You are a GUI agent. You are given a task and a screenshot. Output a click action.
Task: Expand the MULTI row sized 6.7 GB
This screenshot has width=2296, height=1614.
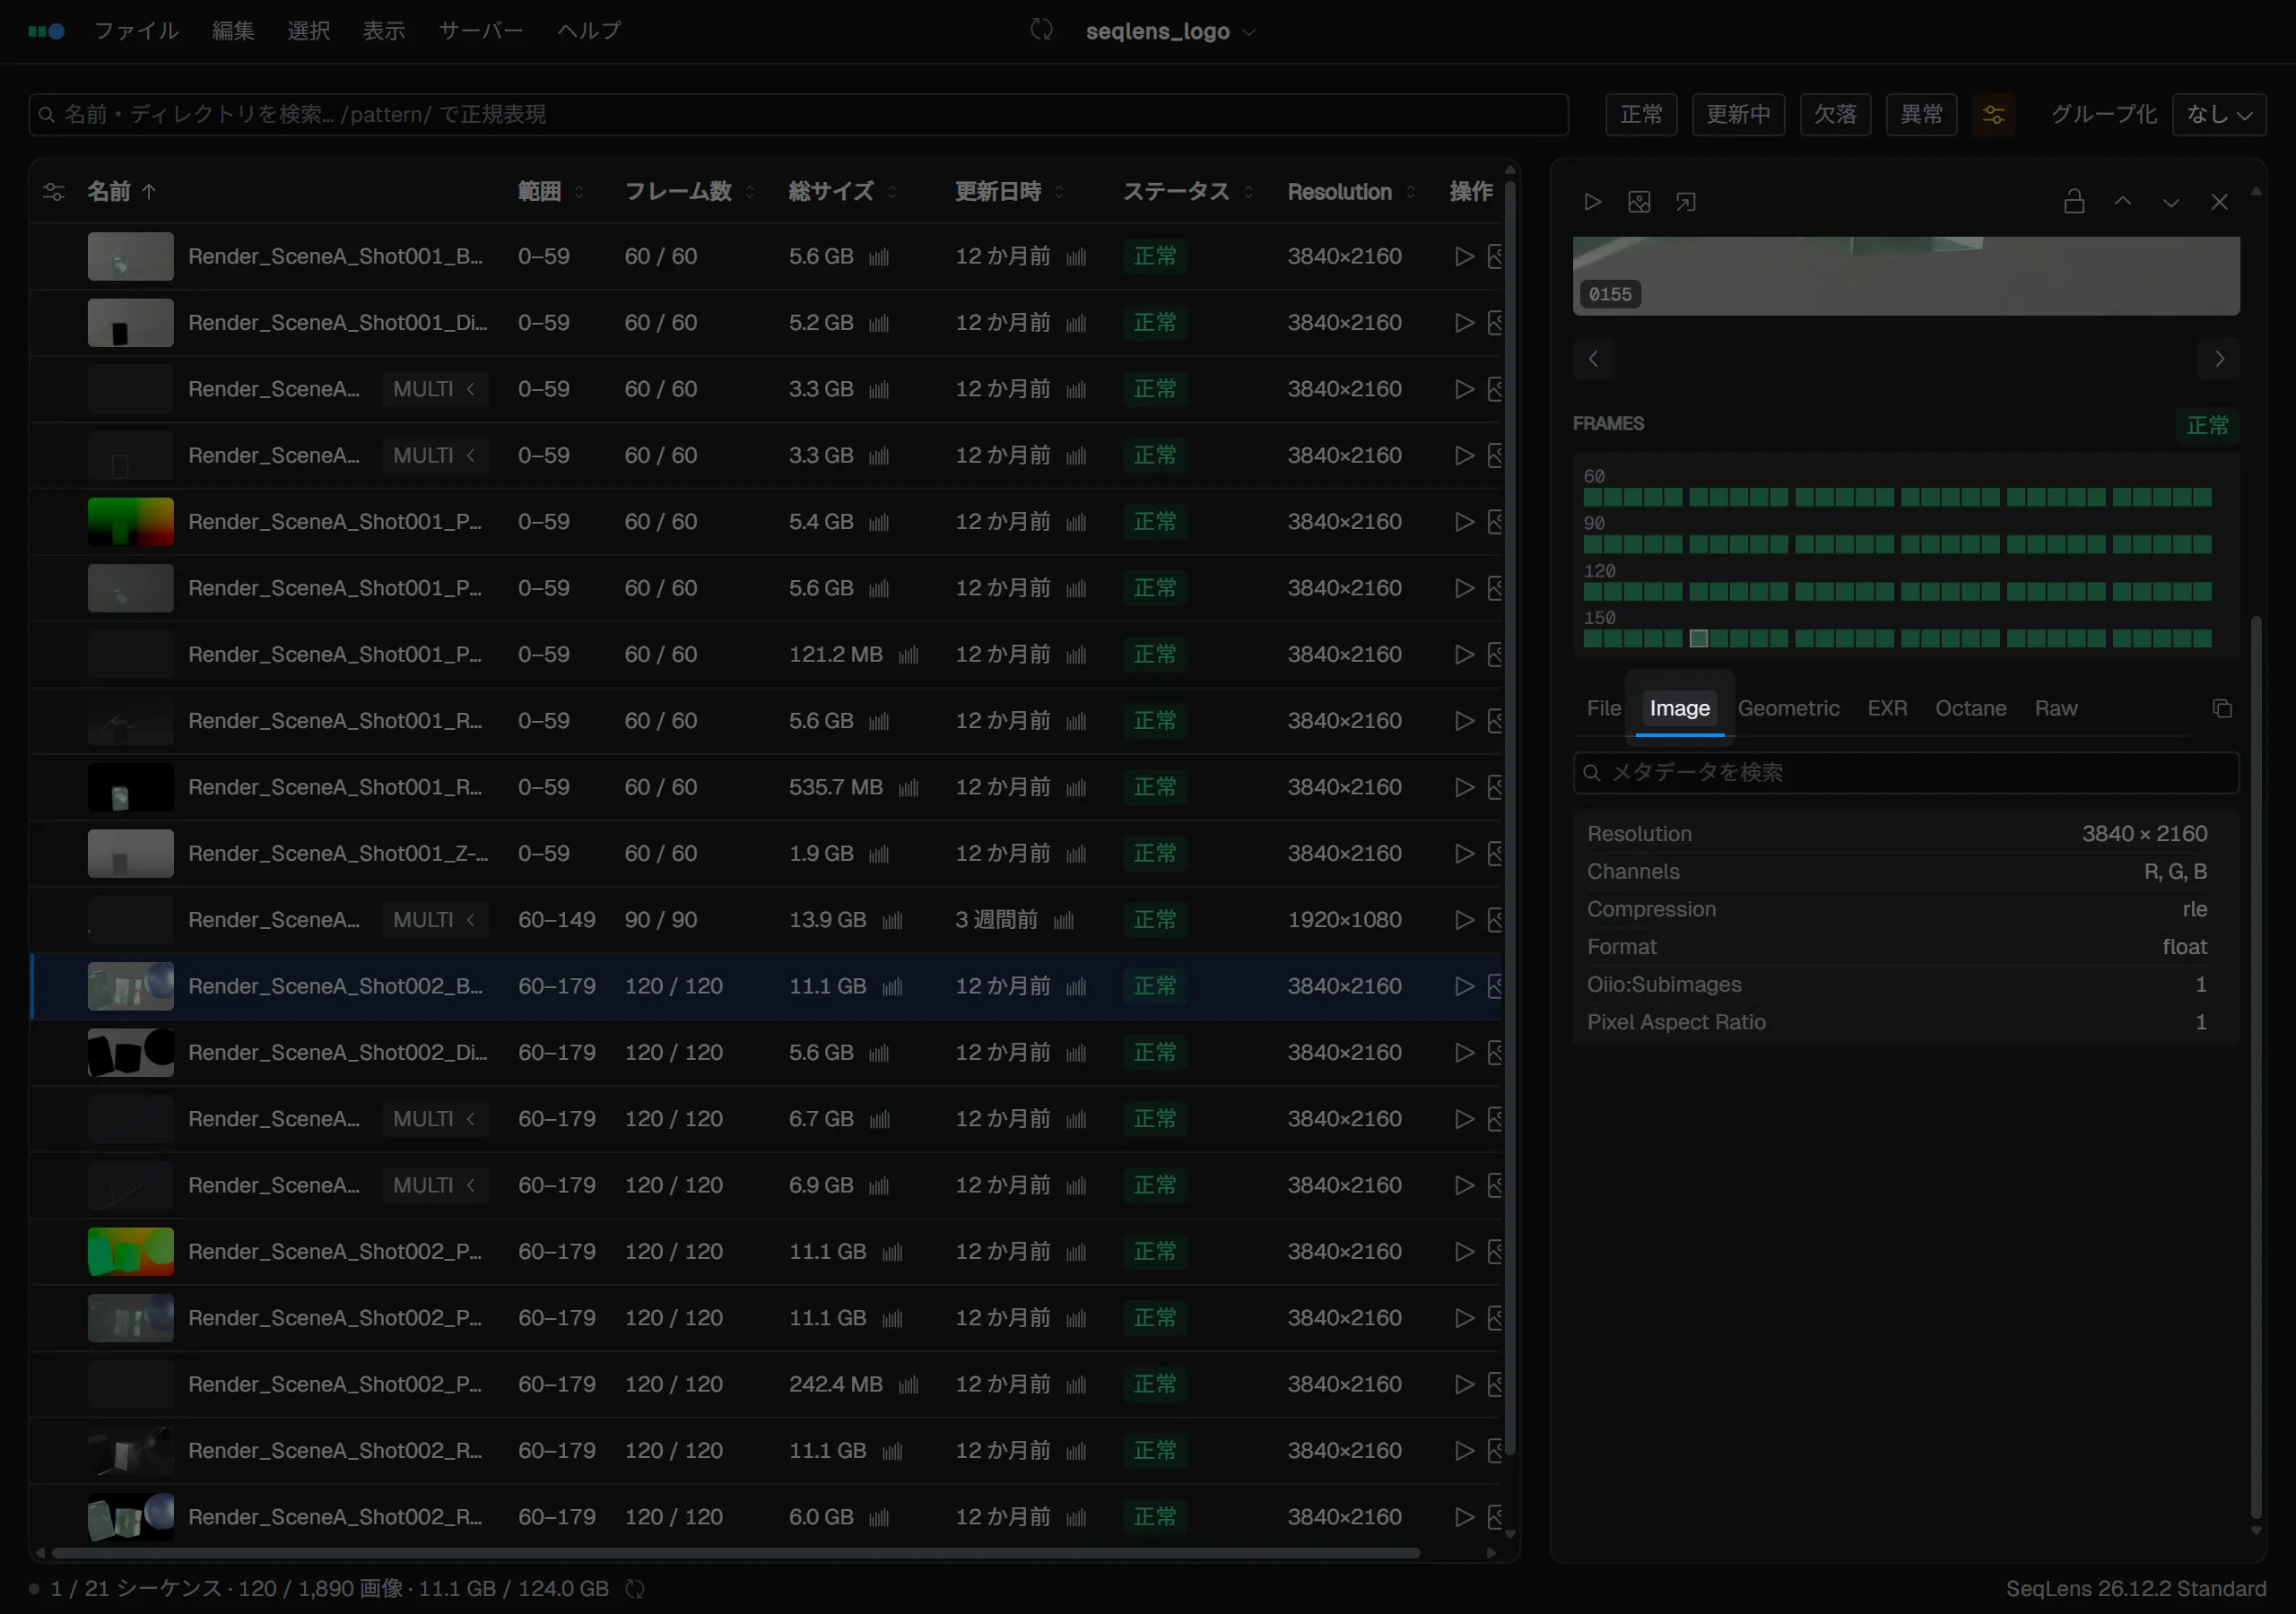pos(434,1119)
